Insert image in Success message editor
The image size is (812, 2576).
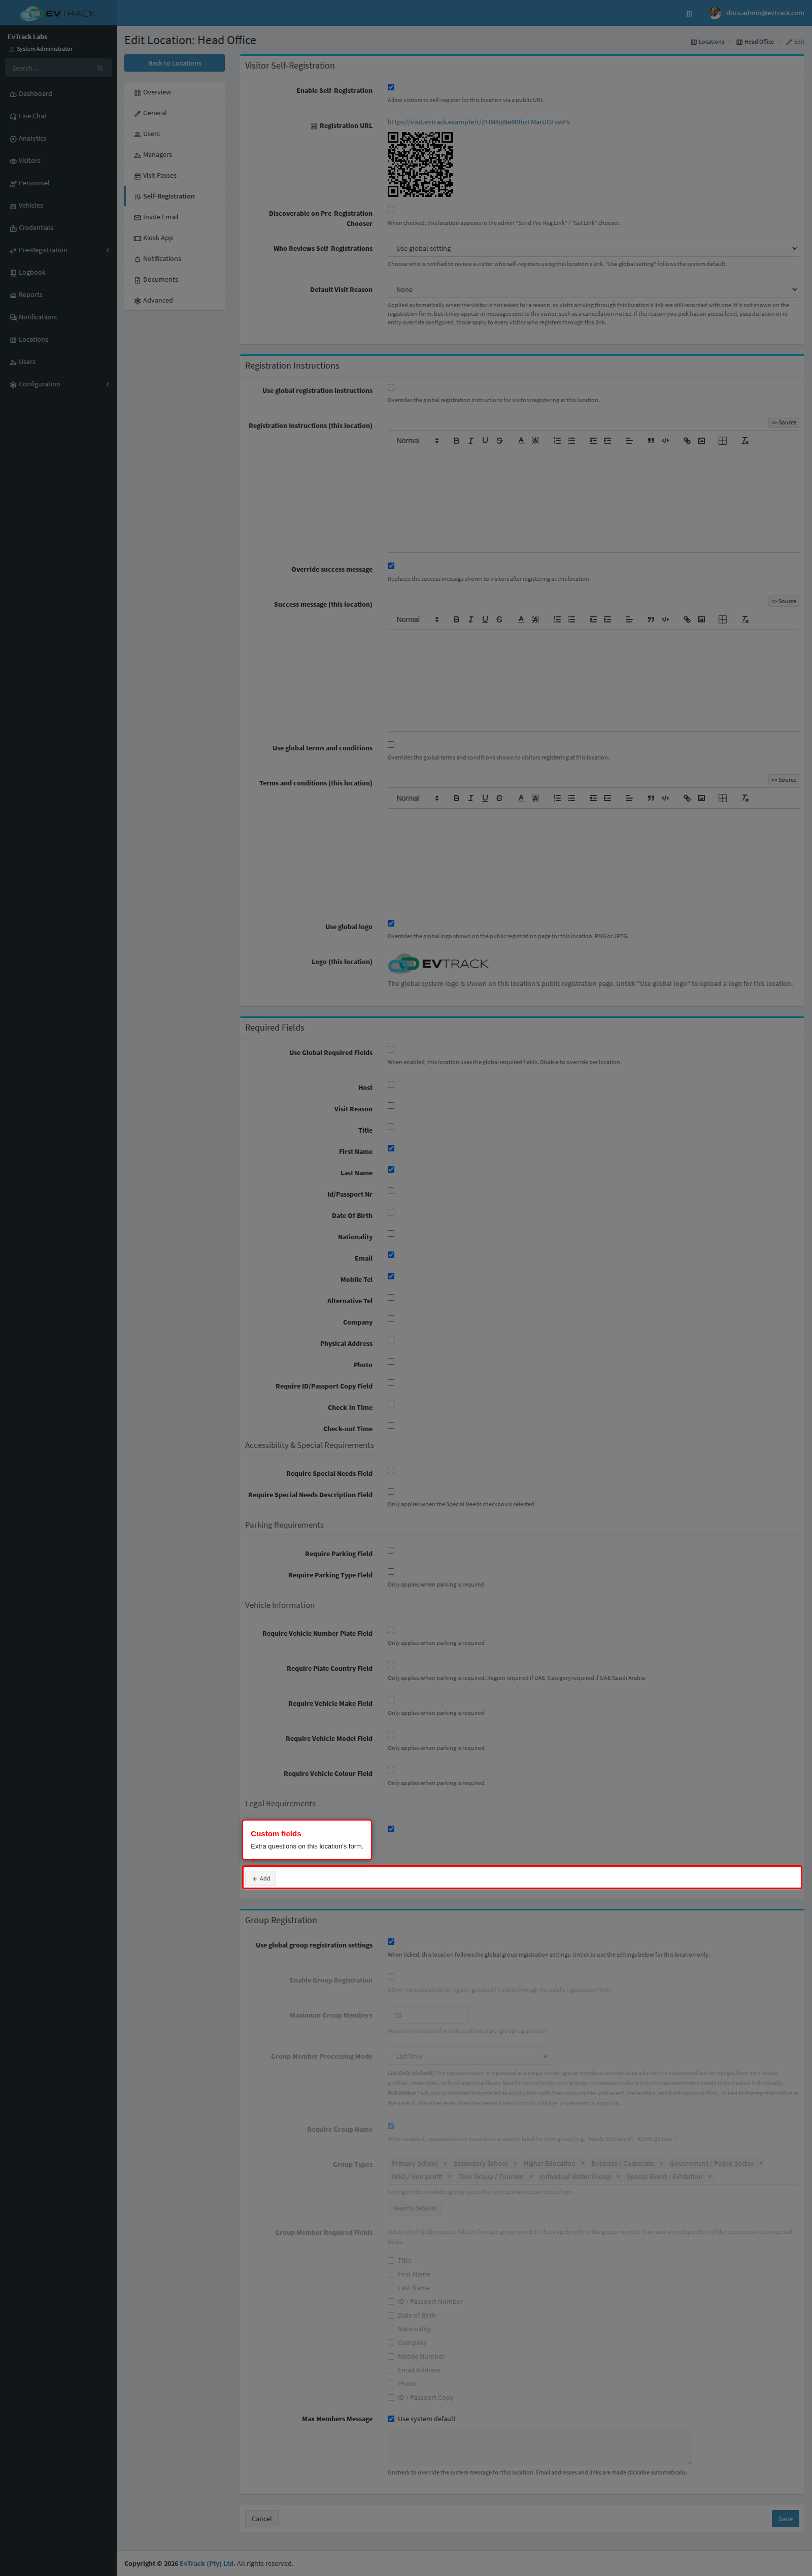701,620
